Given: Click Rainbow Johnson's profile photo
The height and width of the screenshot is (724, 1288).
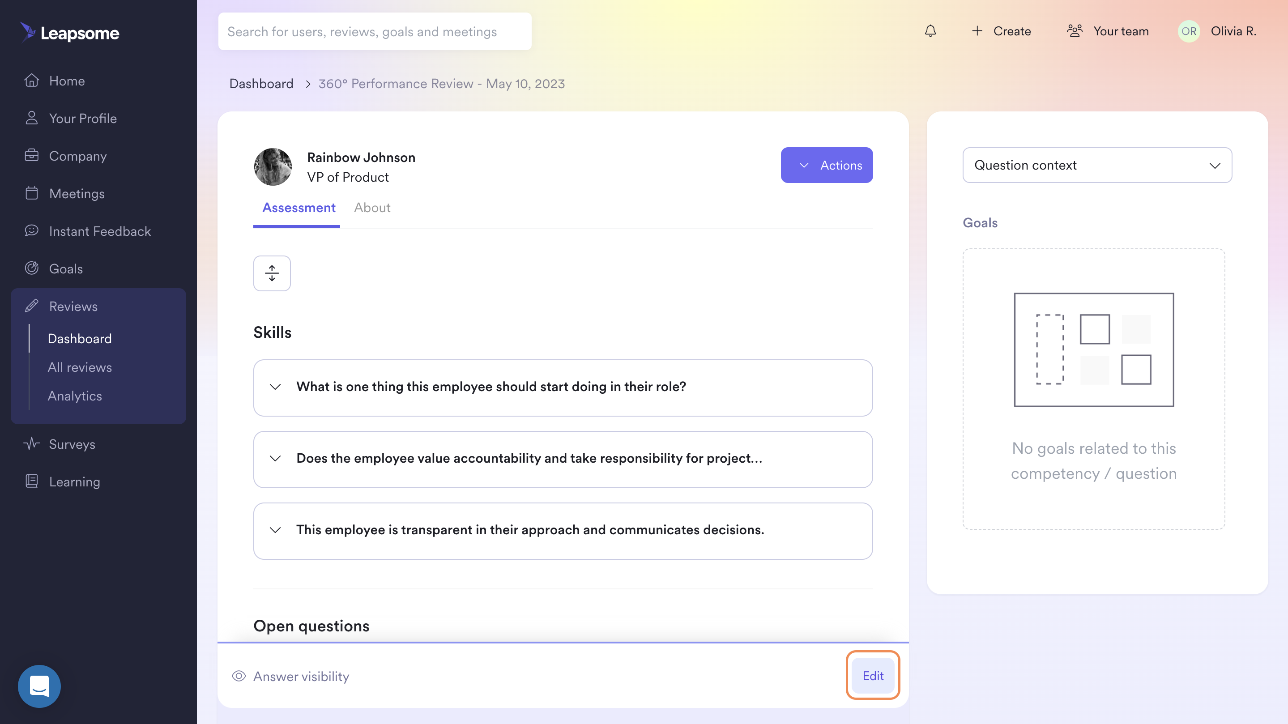Looking at the screenshot, I should 273,166.
